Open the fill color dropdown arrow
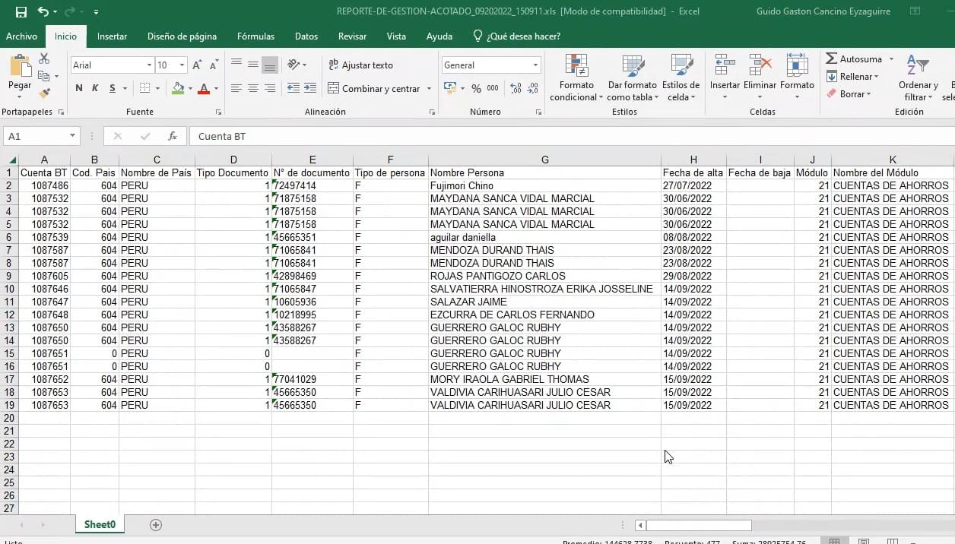The width and height of the screenshot is (955, 544). pos(189,89)
